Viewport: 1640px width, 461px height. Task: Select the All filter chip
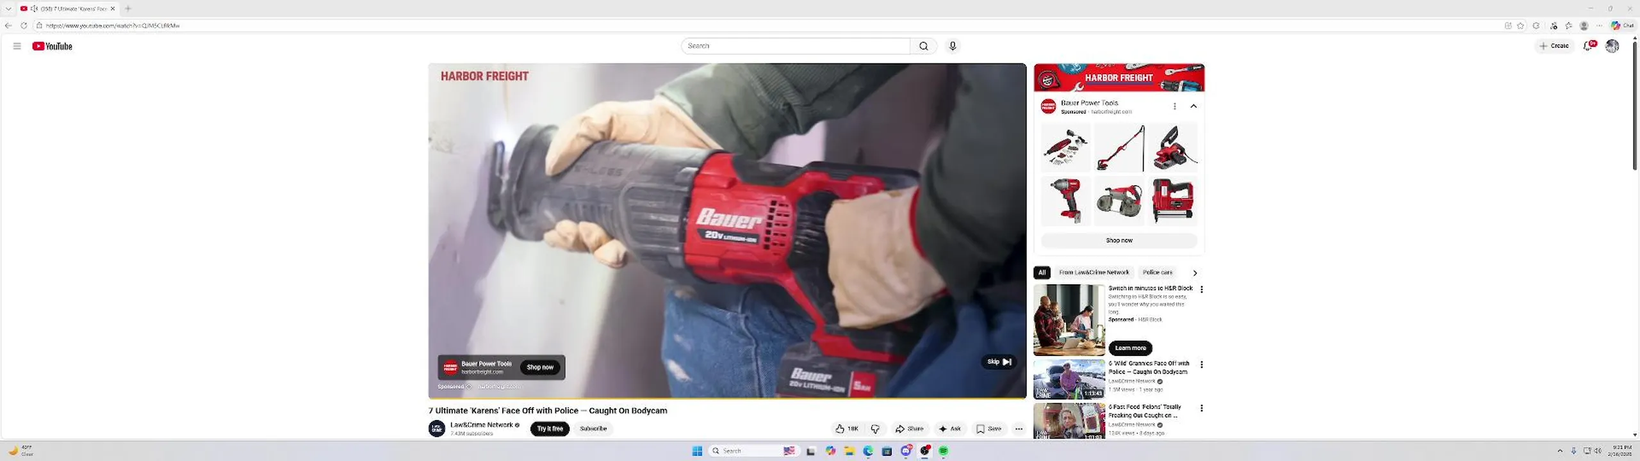click(1042, 273)
